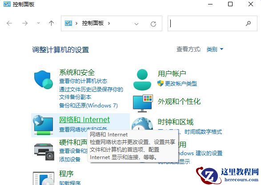The height and width of the screenshot is (185, 261).
Task: Expand chevron before 控制面板 in address bar
Action: [76, 23]
